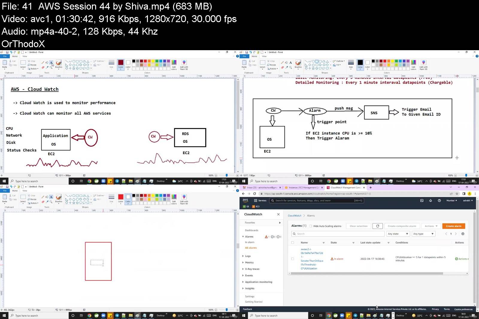
Task: Switch to Home tab in alarm diagram Paint window
Action: coord(254,56)
